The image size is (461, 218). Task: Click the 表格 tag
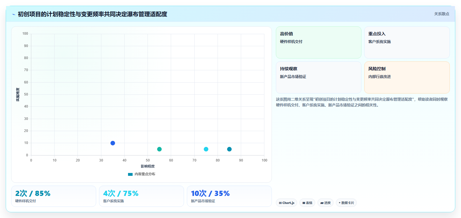tap(307, 203)
